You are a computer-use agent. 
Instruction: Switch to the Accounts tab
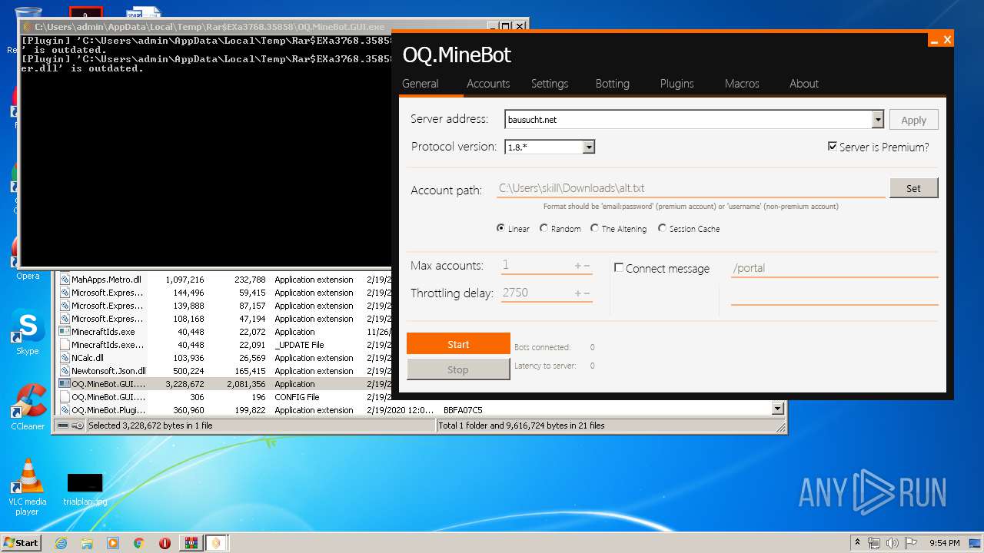[x=488, y=84]
